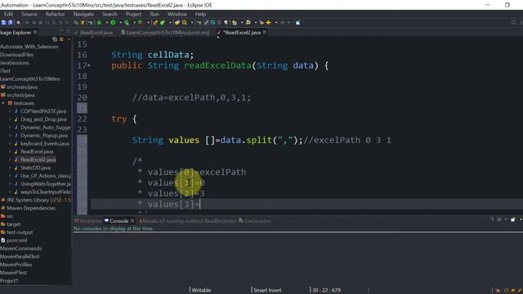Image resolution: width=523 pixels, height=294 pixels.
Task: Open the Package Explorer view menu arrow
Action: click(69, 39)
